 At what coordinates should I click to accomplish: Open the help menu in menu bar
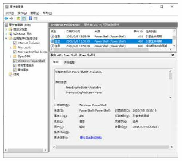click(x=48, y=13)
